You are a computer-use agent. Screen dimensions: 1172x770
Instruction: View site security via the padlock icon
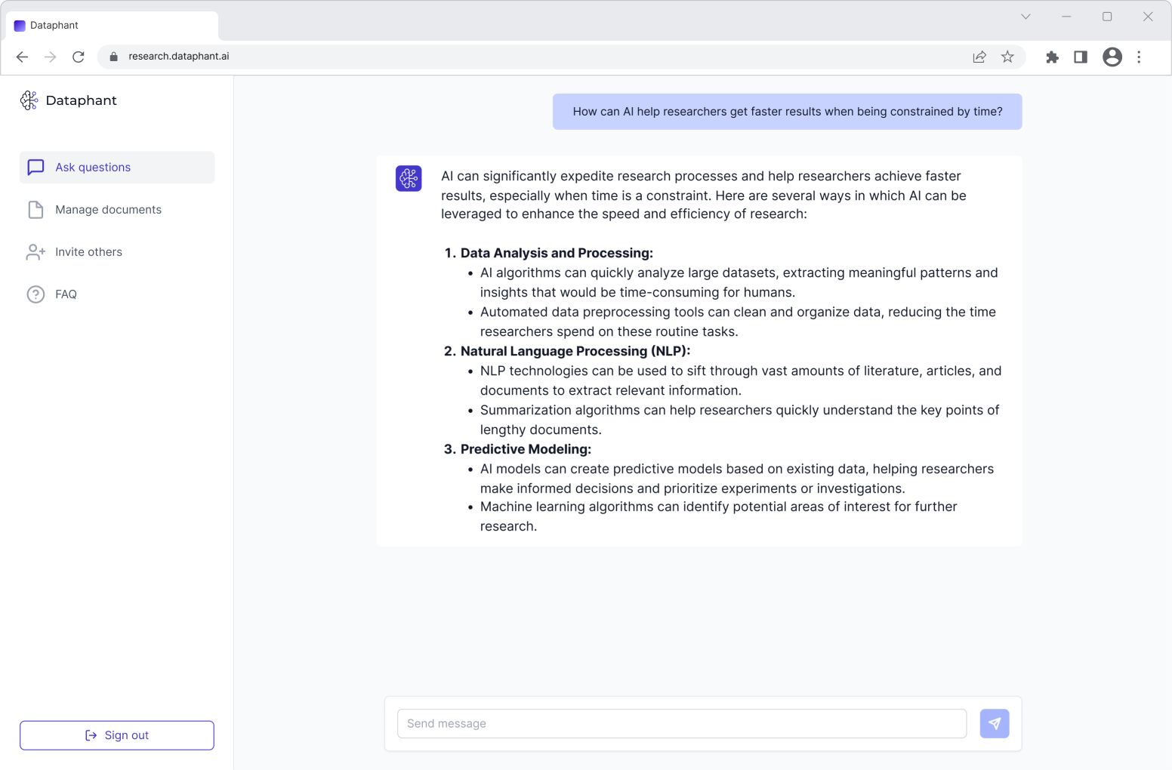click(113, 56)
